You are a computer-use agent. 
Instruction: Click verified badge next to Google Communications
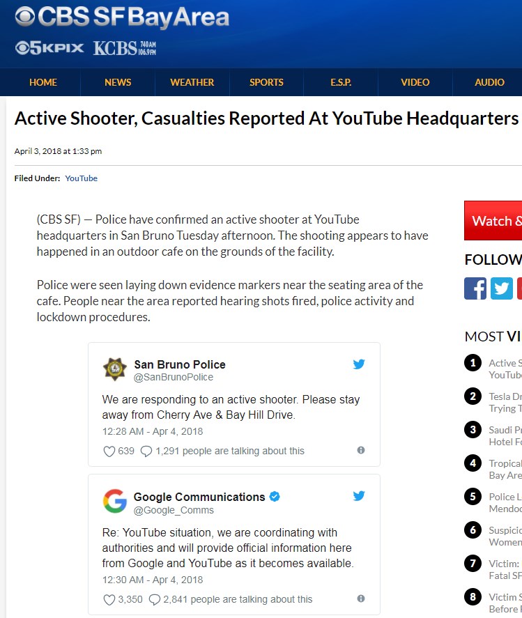(x=275, y=497)
